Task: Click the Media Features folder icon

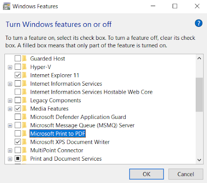Action: tap(24, 109)
